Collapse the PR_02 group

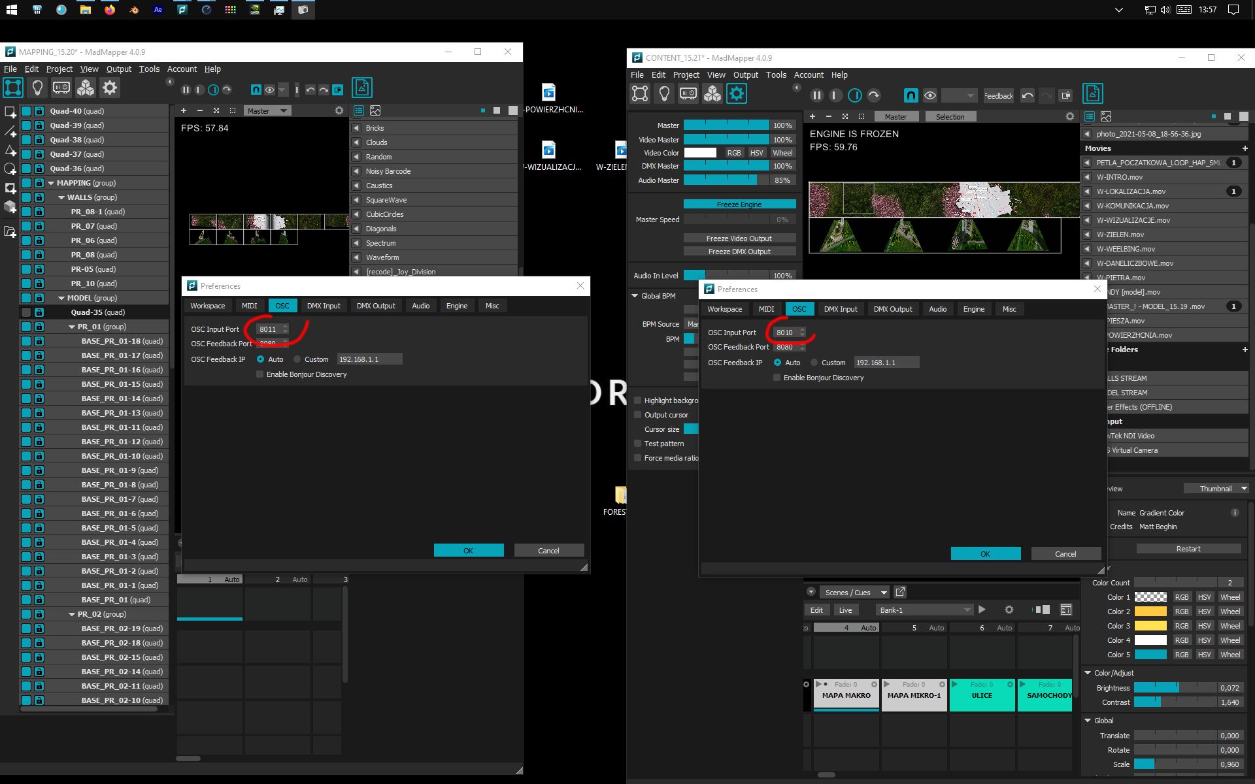click(x=72, y=614)
